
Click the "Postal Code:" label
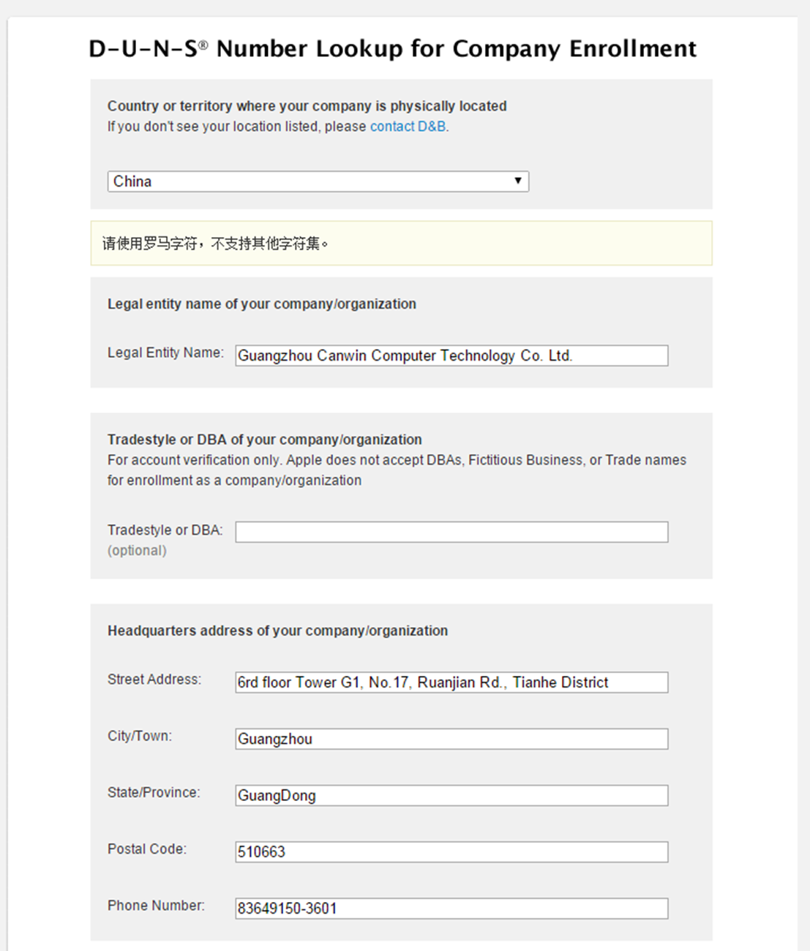pos(147,849)
